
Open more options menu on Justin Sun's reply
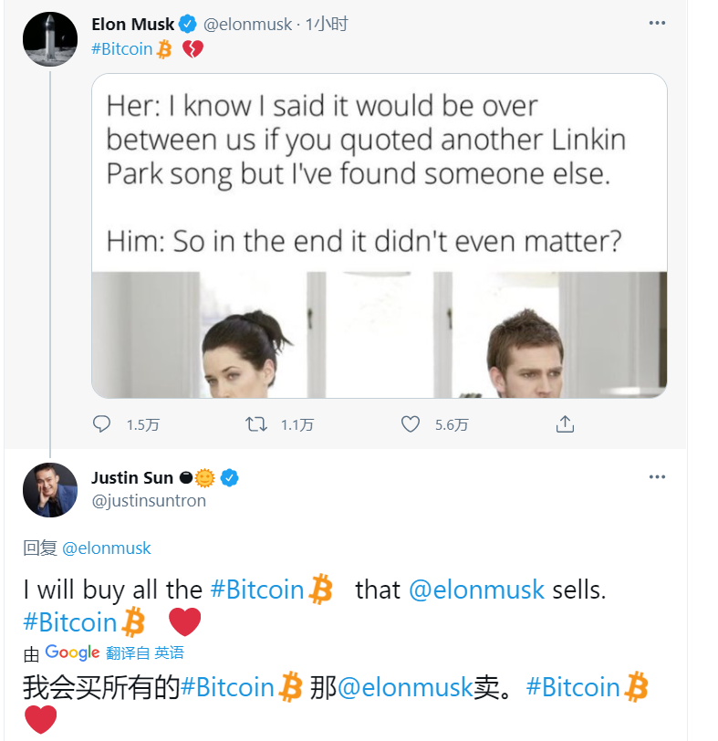click(657, 477)
